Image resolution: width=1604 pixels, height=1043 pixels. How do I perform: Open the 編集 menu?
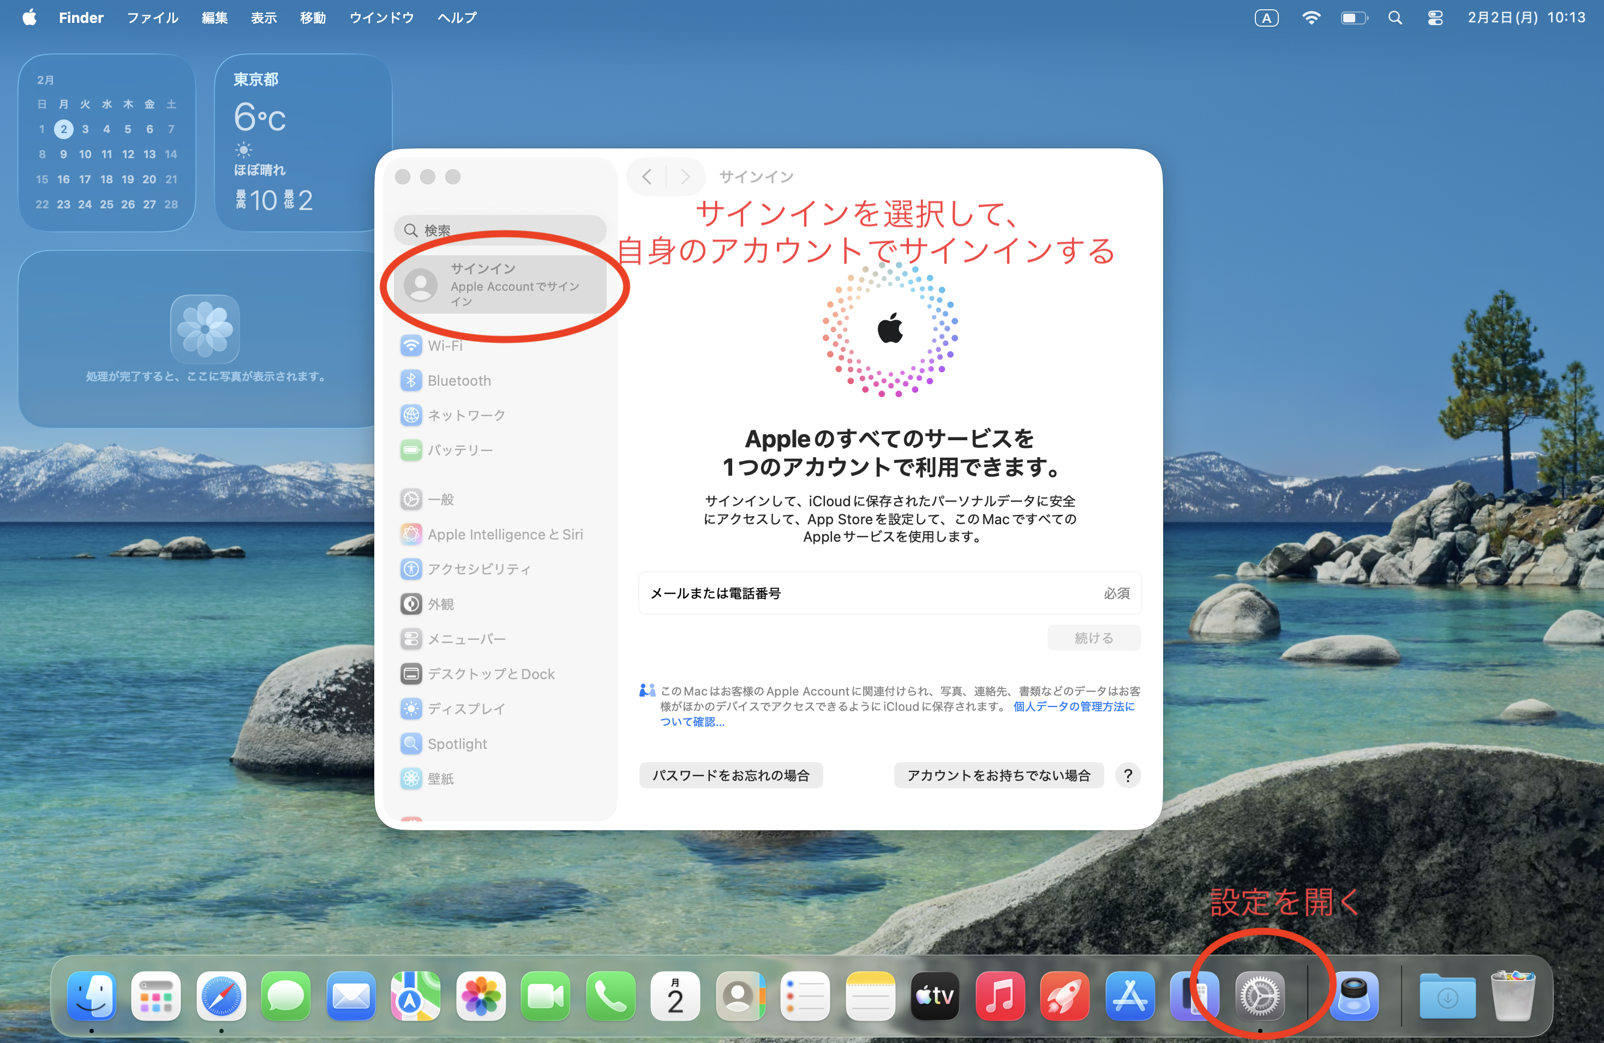(x=214, y=17)
